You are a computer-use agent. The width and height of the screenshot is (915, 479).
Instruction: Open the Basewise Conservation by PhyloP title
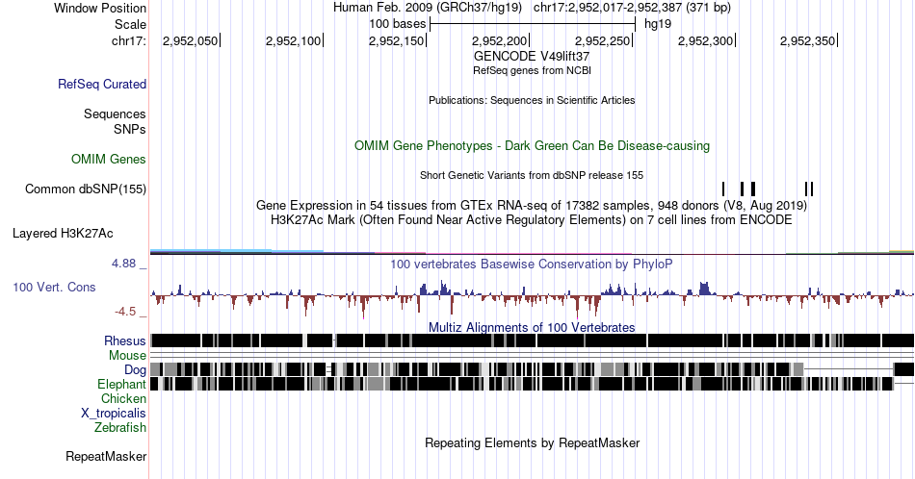pos(532,264)
